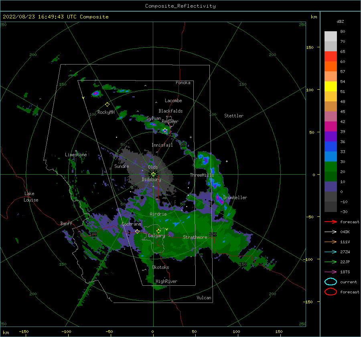Click the 'Sylvan' label

154,119
